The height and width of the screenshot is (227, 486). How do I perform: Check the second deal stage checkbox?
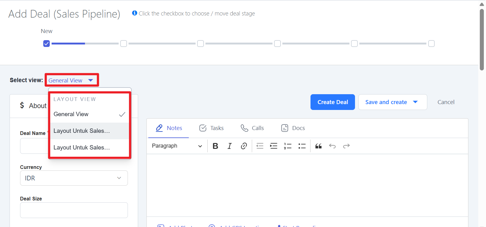[x=124, y=44]
